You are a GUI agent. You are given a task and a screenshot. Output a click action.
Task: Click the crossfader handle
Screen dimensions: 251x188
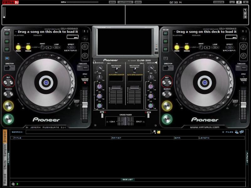point(125,121)
